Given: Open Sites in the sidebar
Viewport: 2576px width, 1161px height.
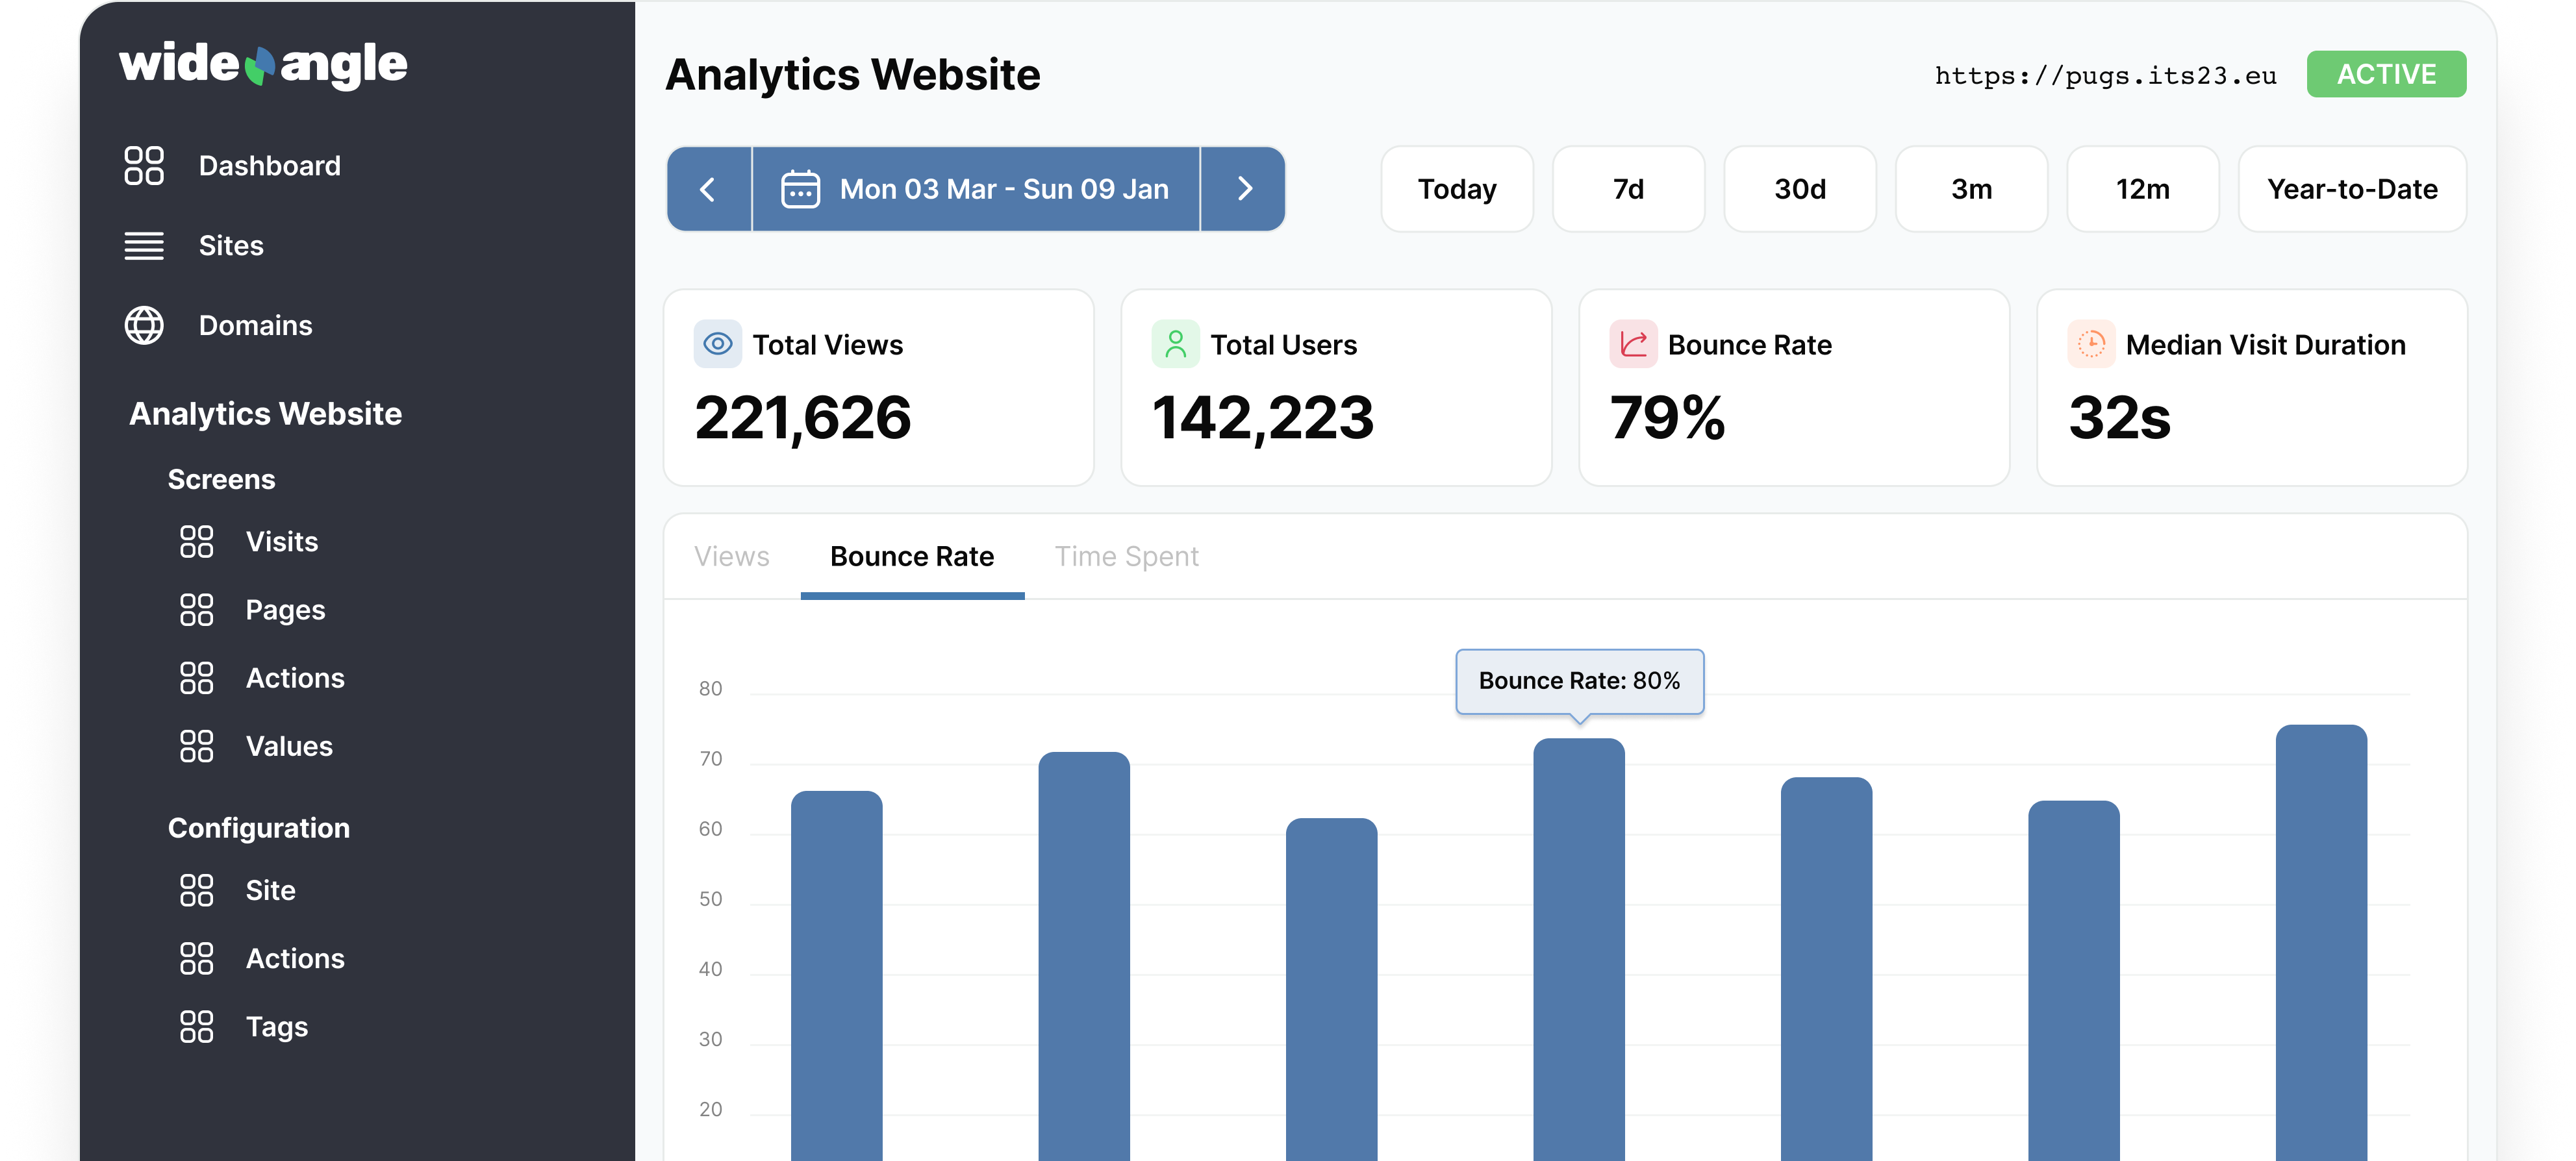Looking at the screenshot, I should [x=231, y=246].
